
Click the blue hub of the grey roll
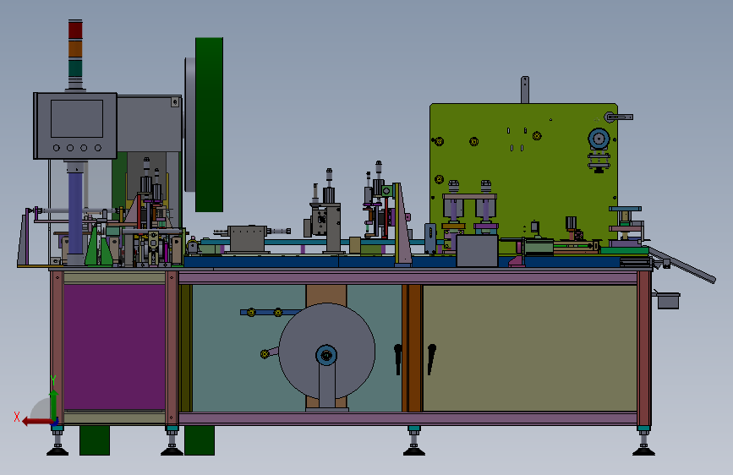(326, 355)
